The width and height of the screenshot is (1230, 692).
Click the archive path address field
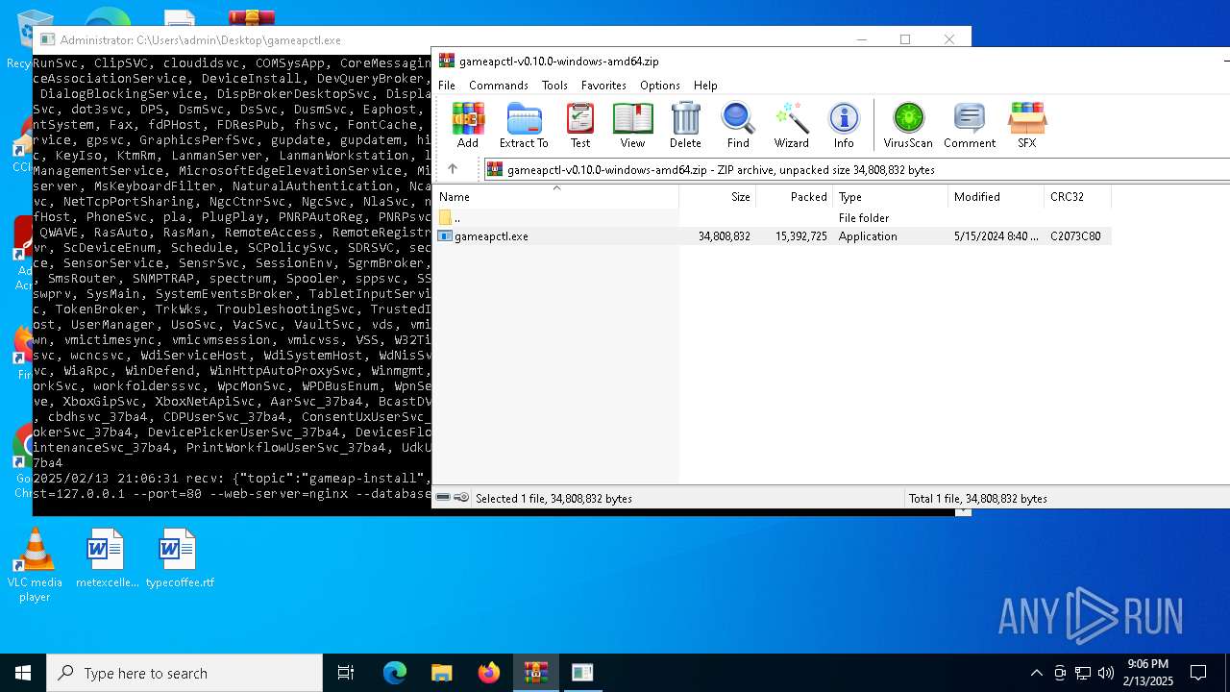[x=855, y=169]
